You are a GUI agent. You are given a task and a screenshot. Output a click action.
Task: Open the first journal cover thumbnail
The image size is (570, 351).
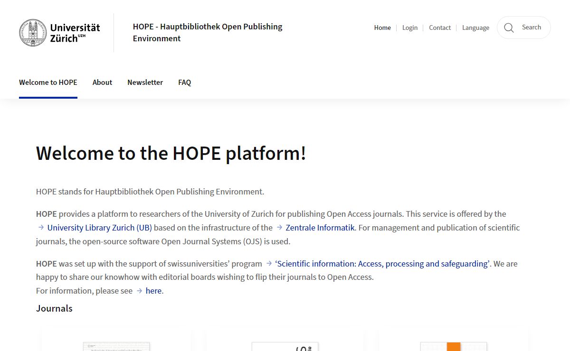click(x=116, y=347)
